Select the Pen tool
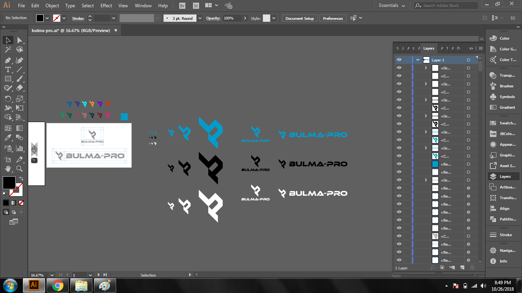The image size is (522, 293). (x=8, y=60)
